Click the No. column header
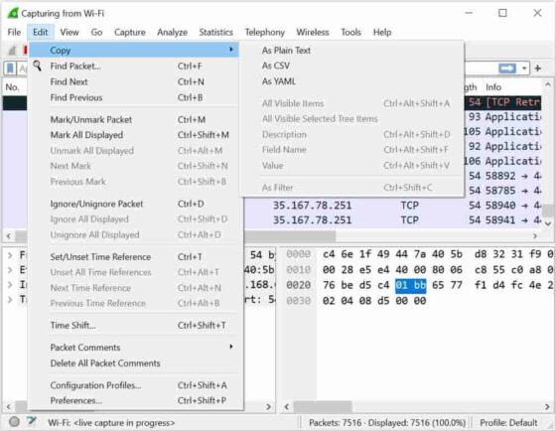Image resolution: width=556 pixels, height=431 pixels. pos(12,87)
